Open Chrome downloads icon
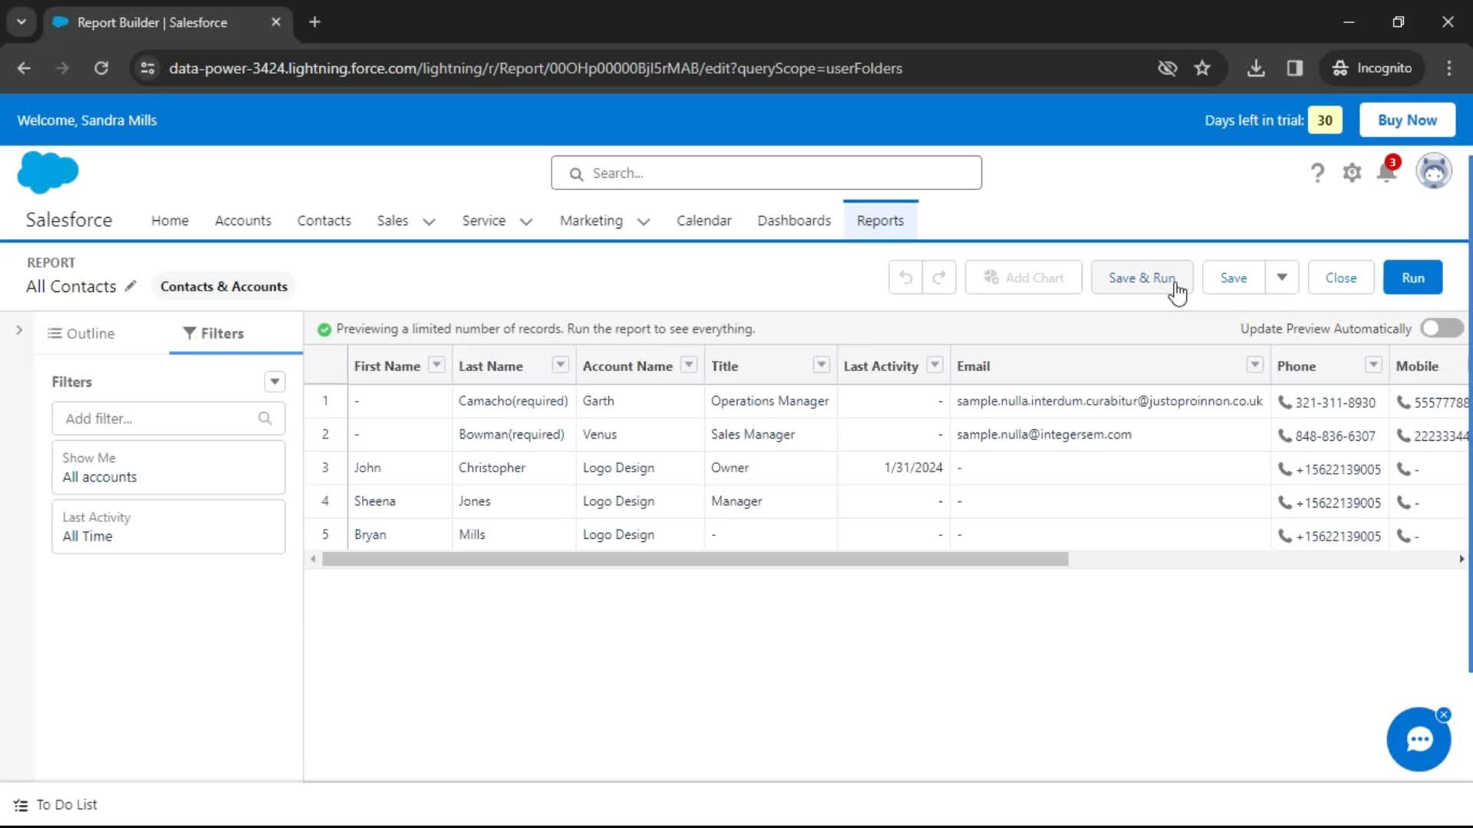 1256,68
